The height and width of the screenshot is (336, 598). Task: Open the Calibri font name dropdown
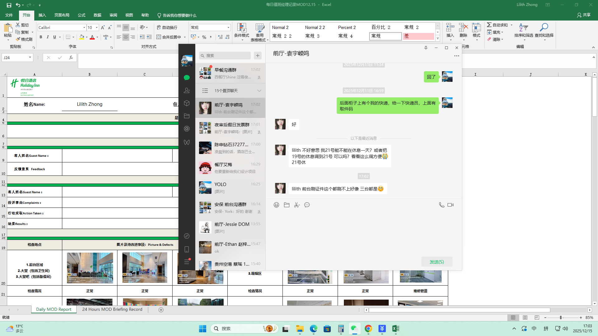84,28
